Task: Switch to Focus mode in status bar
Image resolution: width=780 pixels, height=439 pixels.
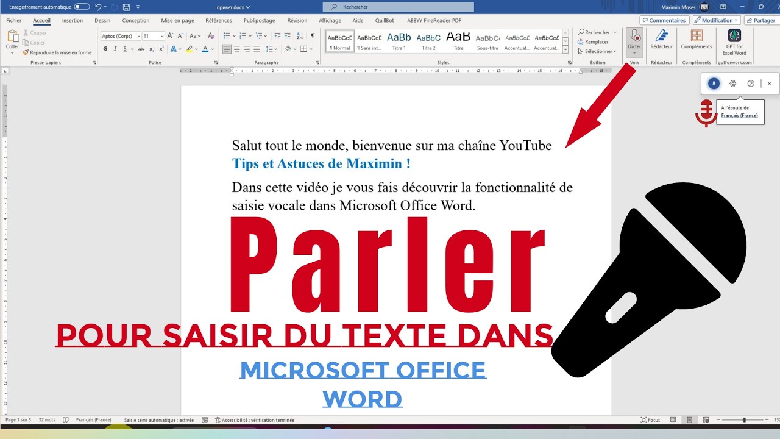Action: tap(651, 420)
